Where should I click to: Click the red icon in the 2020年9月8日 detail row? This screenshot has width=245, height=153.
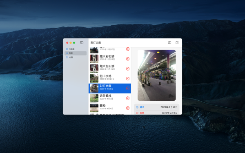click(x=137, y=113)
